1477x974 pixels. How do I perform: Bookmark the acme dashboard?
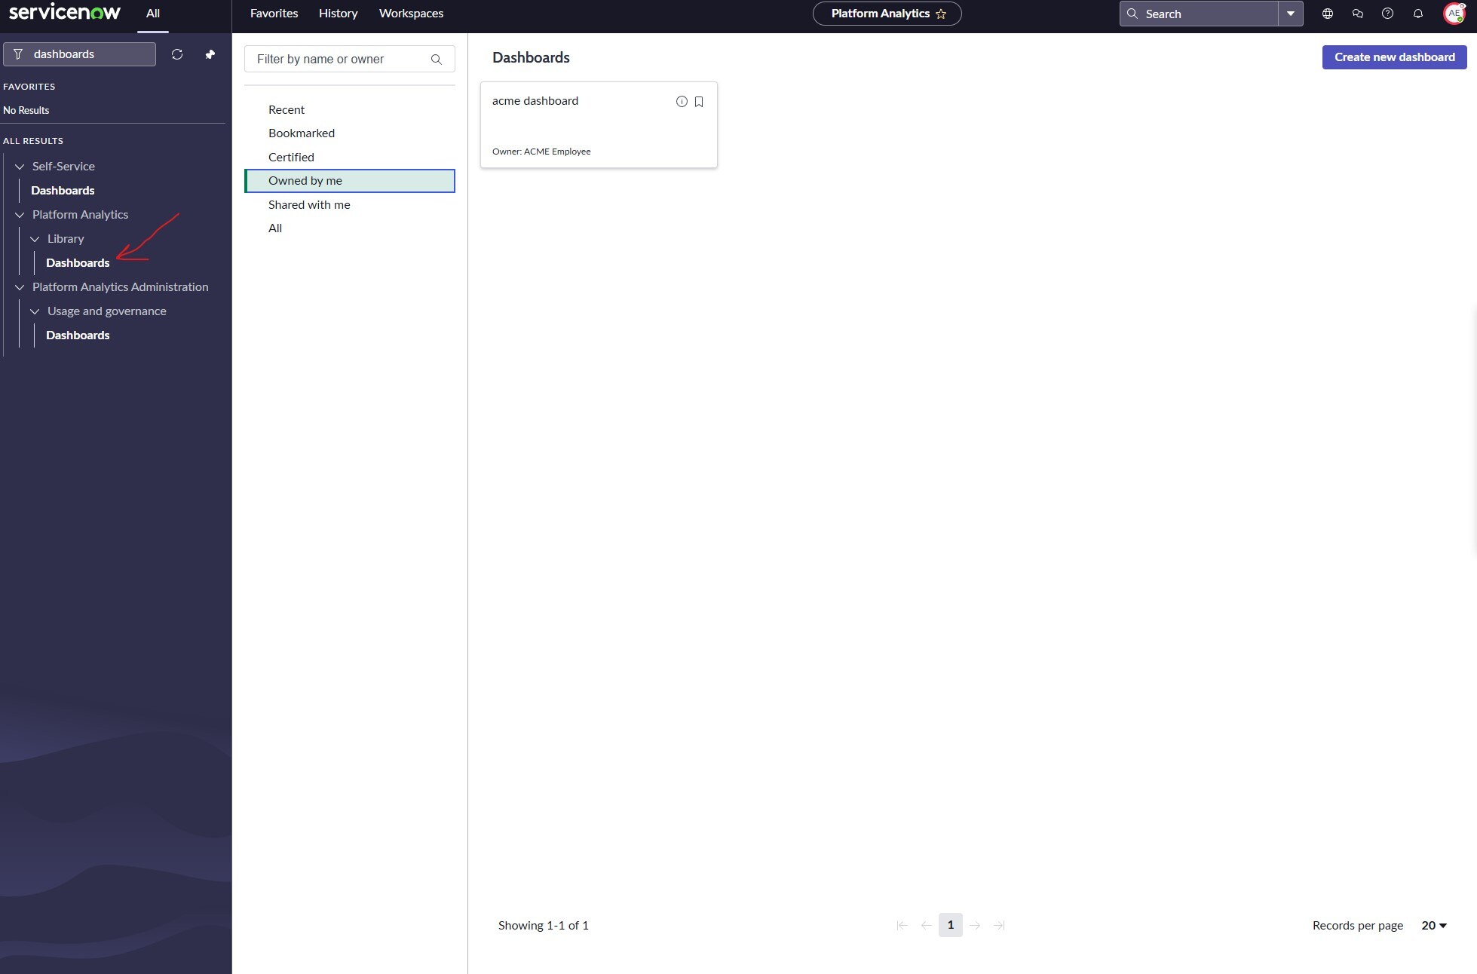click(x=698, y=102)
